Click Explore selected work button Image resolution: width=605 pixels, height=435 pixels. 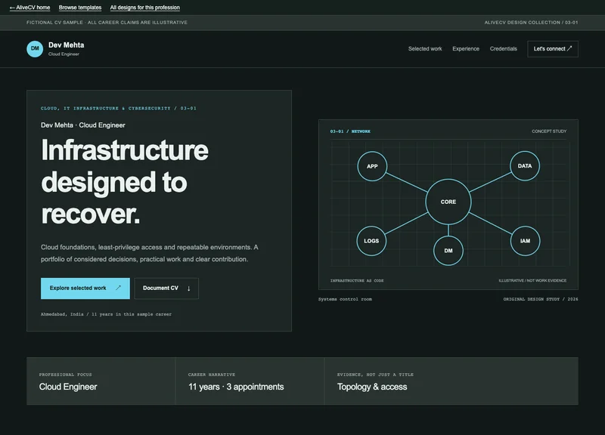[85, 288]
